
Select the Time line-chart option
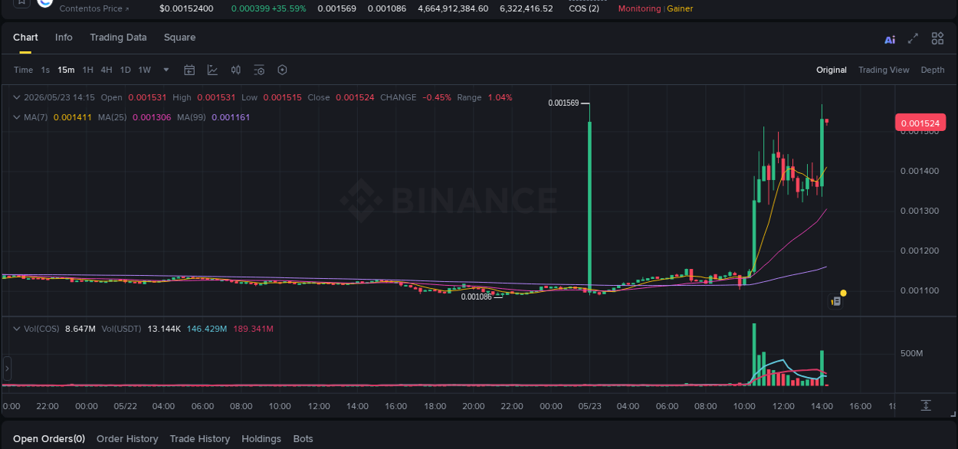[23, 70]
